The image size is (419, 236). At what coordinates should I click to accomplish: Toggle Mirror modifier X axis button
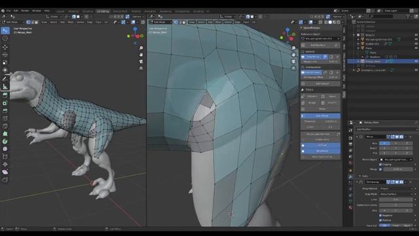click(384, 144)
